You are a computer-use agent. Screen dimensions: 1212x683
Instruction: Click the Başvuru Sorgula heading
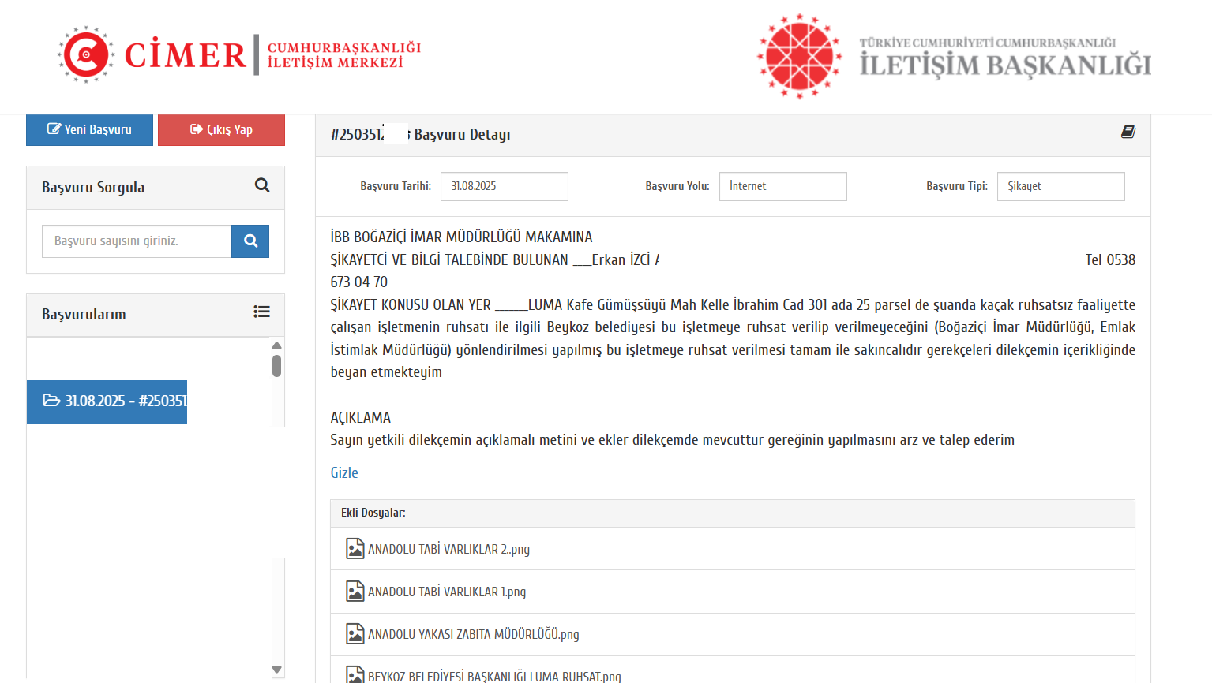[x=93, y=188]
